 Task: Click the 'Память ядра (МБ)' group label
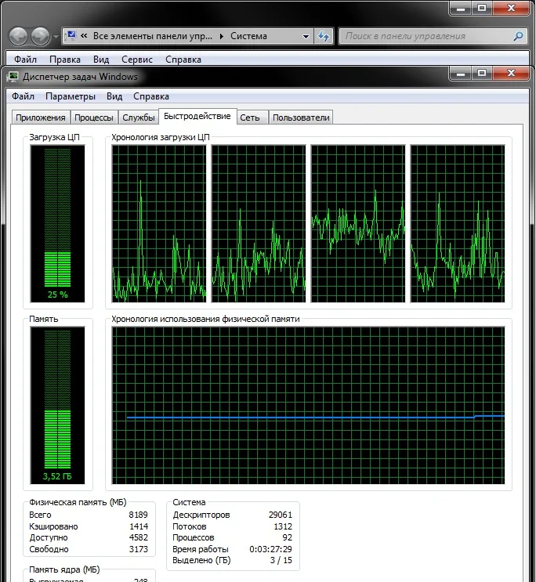tap(64, 569)
